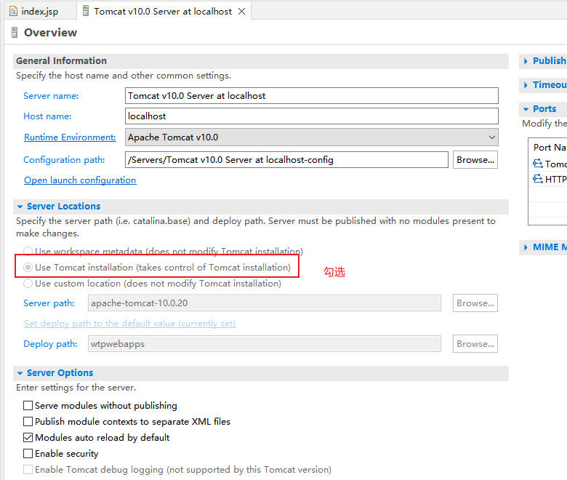This screenshot has height=480, width=567.
Task: Click the Deploy path label
Action: coord(50,344)
